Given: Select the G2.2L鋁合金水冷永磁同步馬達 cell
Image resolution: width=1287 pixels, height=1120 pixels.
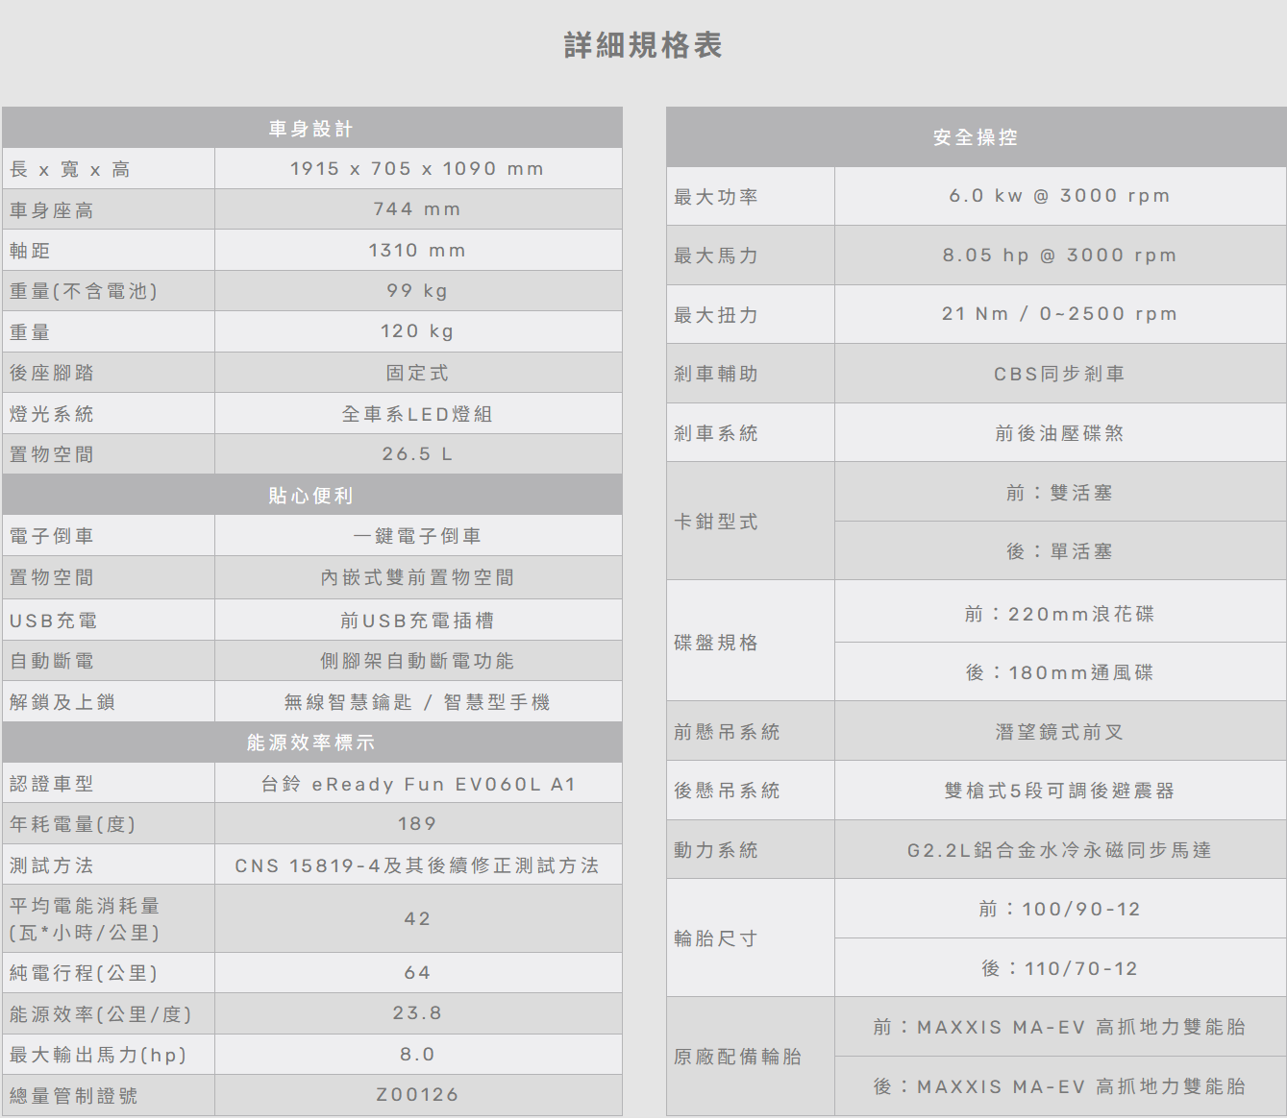Looking at the screenshot, I should 1059,850.
